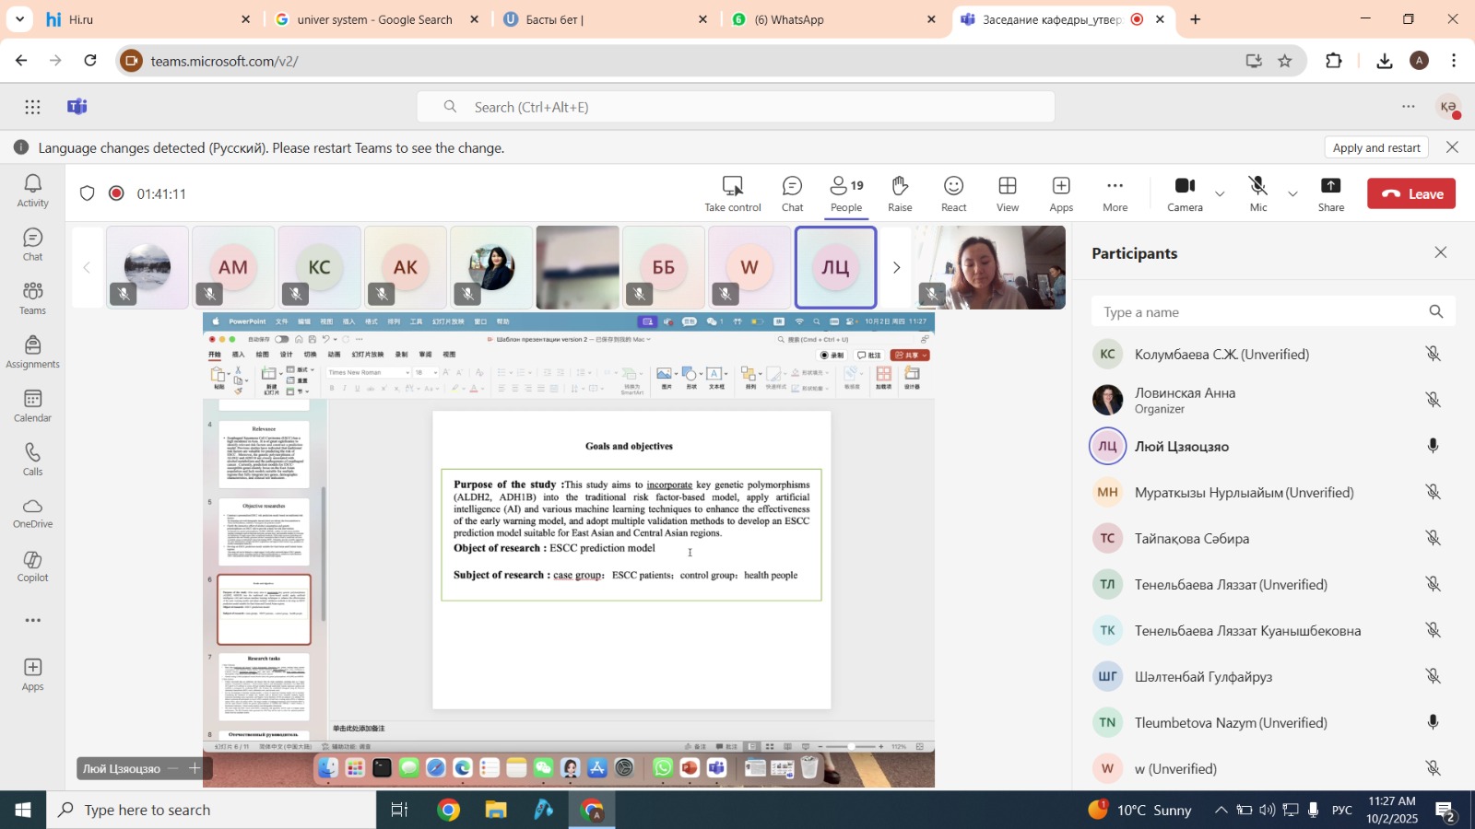This screenshot has height=829, width=1475.
Task: Open the OneDrive app in the sidebar
Action: pyautogui.click(x=32, y=513)
